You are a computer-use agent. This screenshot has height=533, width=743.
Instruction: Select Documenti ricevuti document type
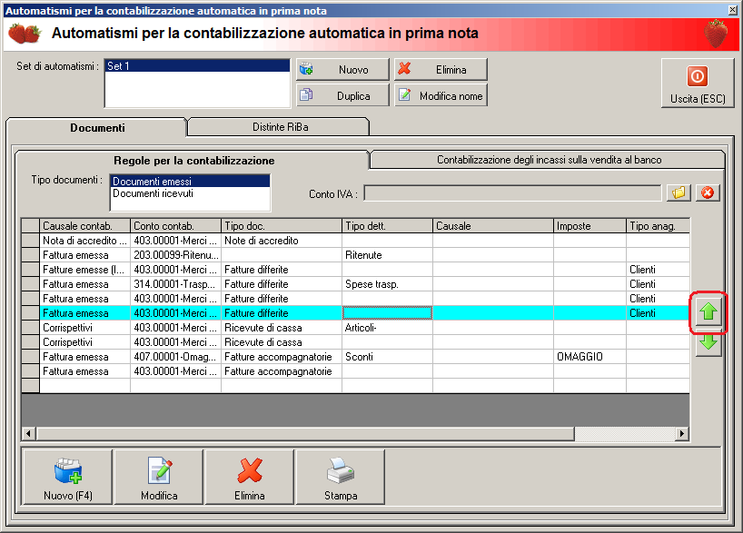pyautogui.click(x=190, y=193)
